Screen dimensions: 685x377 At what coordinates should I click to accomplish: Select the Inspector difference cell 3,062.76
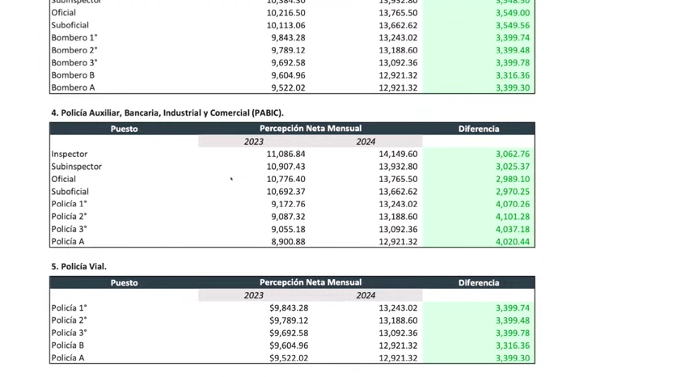pyautogui.click(x=512, y=154)
